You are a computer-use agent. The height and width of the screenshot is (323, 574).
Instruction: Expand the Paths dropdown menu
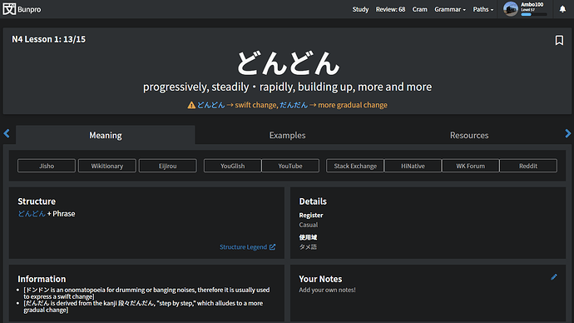pyautogui.click(x=482, y=9)
